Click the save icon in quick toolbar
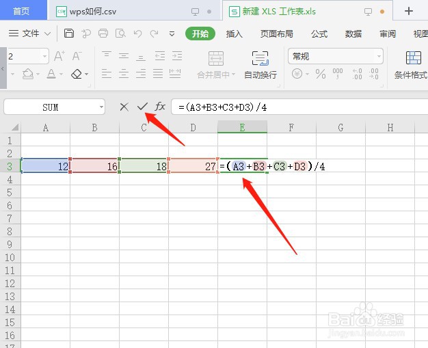428x348 pixels. pyautogui.click(x=69, y=34)
